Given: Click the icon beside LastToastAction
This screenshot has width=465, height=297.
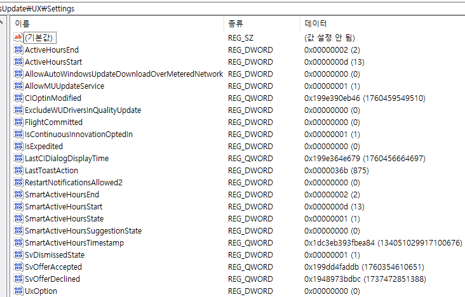Looking at the screenshot, I should tap(18, 170).
